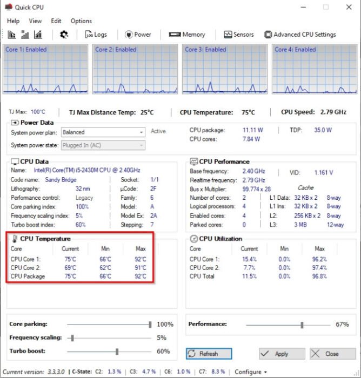Open the Options menu
Image resolution: width=361 pixels, height=378 pixels.
(x=81, y=21)
